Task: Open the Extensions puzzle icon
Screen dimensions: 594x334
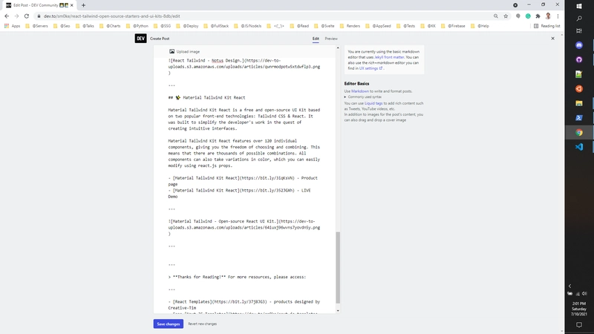Action: click(538, 16)
